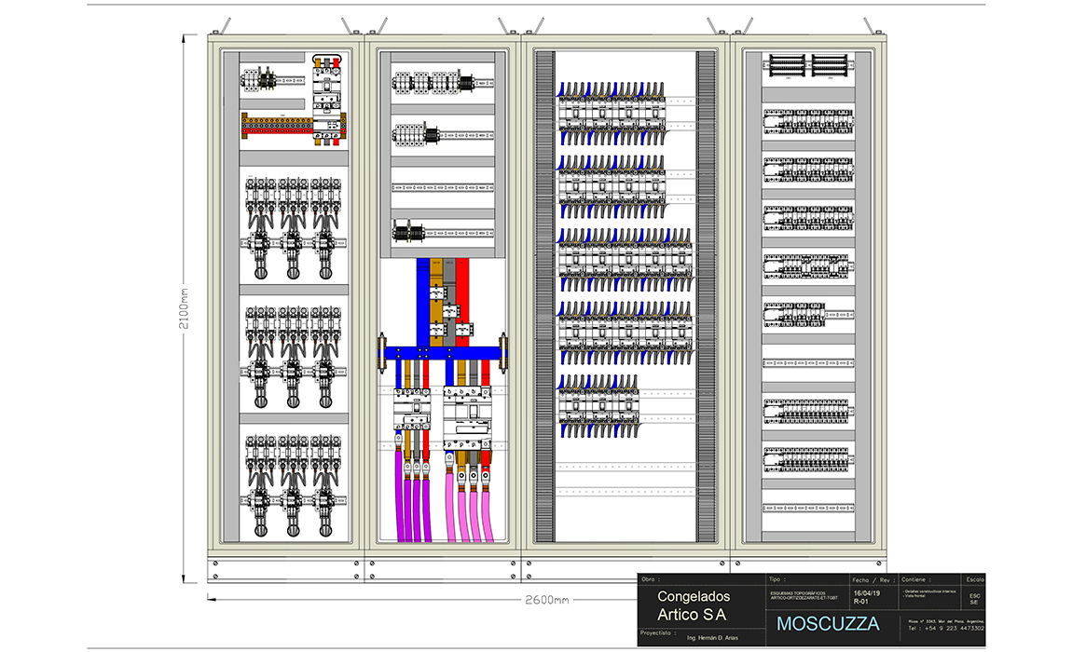1072x652 pixels.
Task: Click the "ESC S/E" scale value
Action: point(975,600)
